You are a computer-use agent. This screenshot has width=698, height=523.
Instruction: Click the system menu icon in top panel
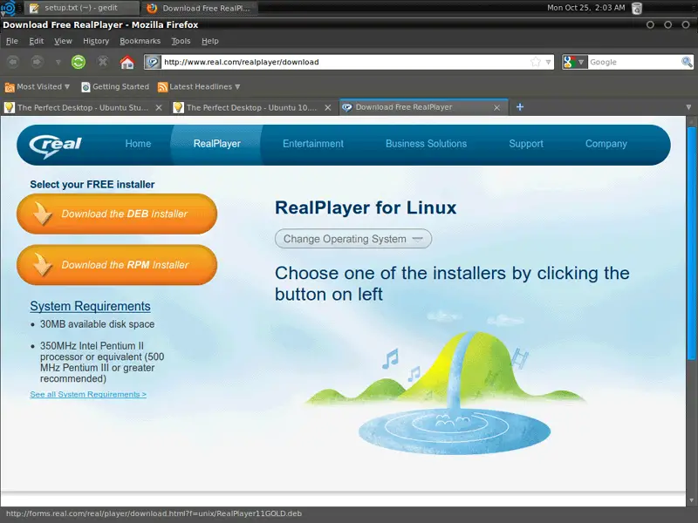(8, 8)
